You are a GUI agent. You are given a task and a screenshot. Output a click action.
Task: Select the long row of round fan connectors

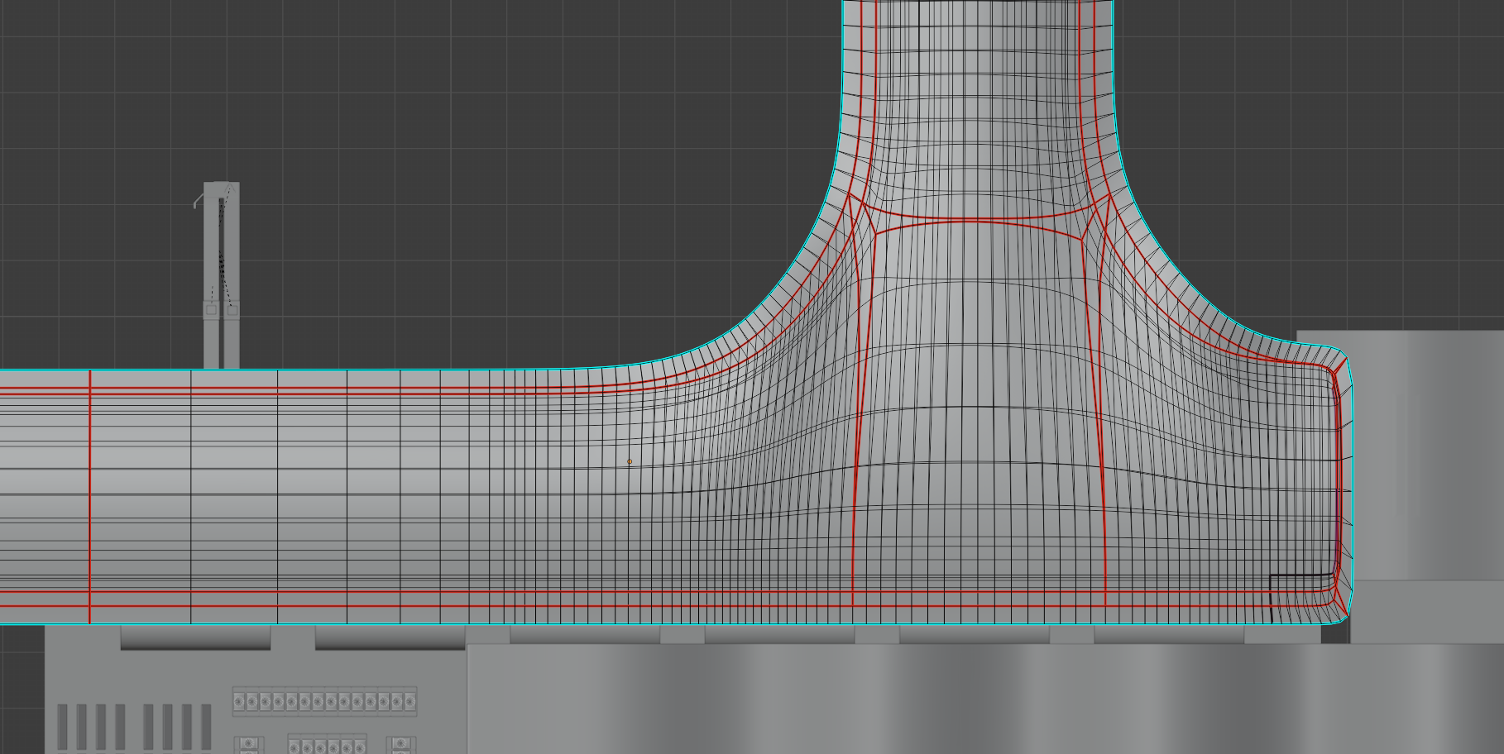pyautogui.click(x=324, y=702)
